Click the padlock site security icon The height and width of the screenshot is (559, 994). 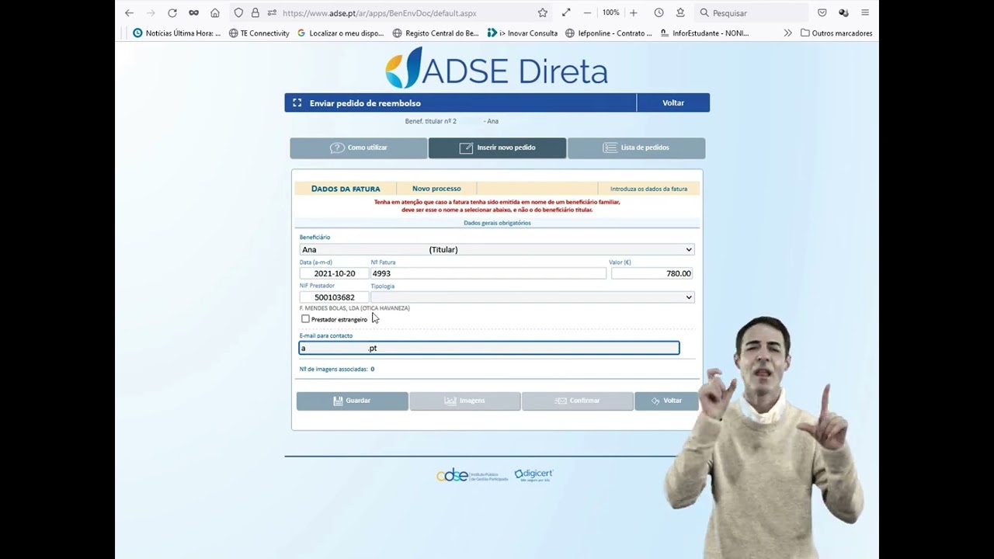click(x=255, y=13)
